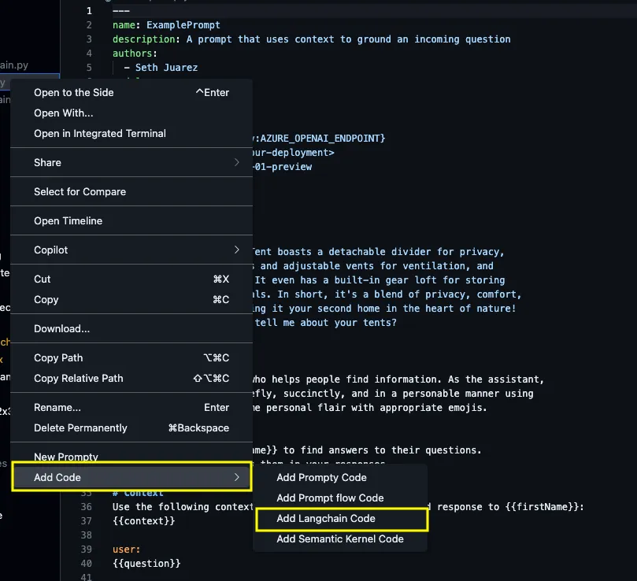Expand the Copilot submenu

[x=237, y=250]
